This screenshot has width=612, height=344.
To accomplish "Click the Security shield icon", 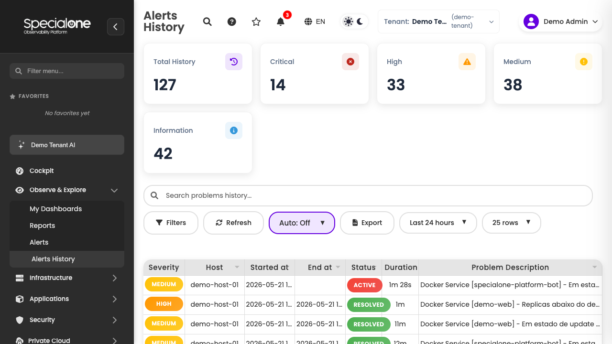I will 20,320.
